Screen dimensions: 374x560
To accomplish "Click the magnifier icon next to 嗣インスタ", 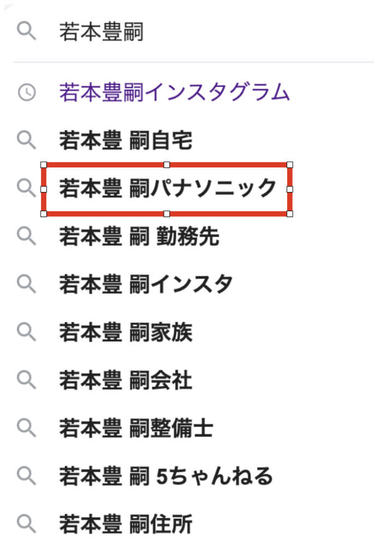I will pos(26,284).
